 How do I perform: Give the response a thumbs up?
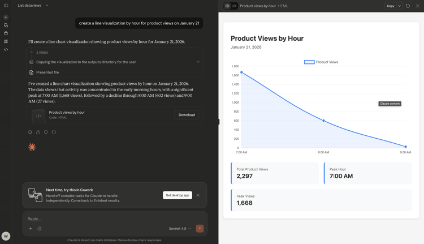38,132
